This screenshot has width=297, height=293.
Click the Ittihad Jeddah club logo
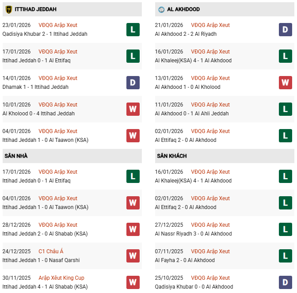[9, 9]
